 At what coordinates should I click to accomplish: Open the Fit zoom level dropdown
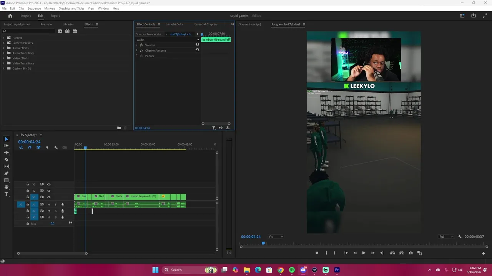coord(276,237)
